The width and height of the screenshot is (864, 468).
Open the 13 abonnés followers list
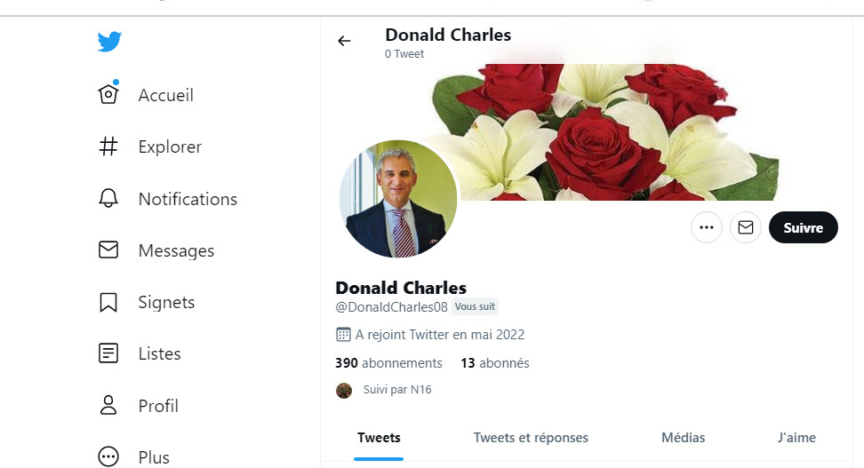click(x=494, y=363)
